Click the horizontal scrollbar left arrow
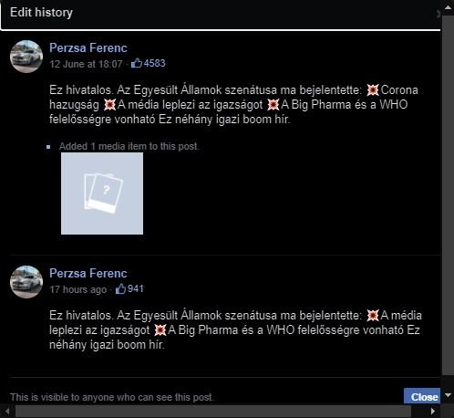Image resolution: width=454 pixels, height=418 pixels. tap(7, 412)
